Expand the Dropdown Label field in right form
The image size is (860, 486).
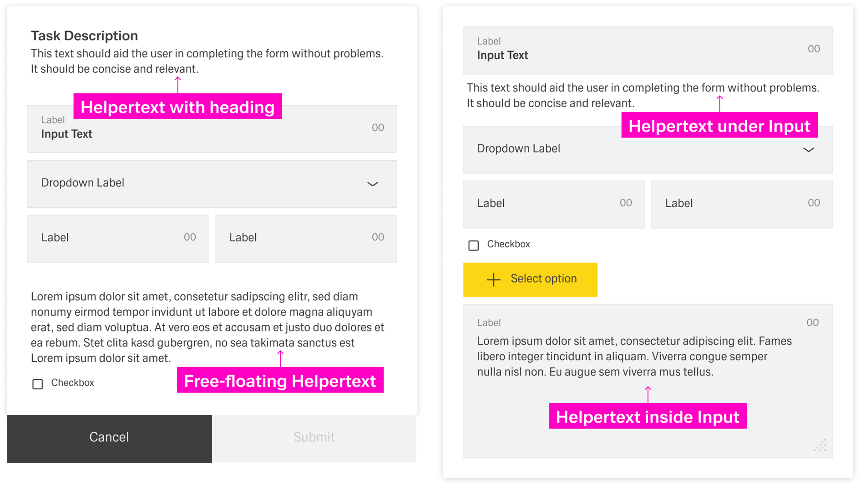(x=648, y=150)
